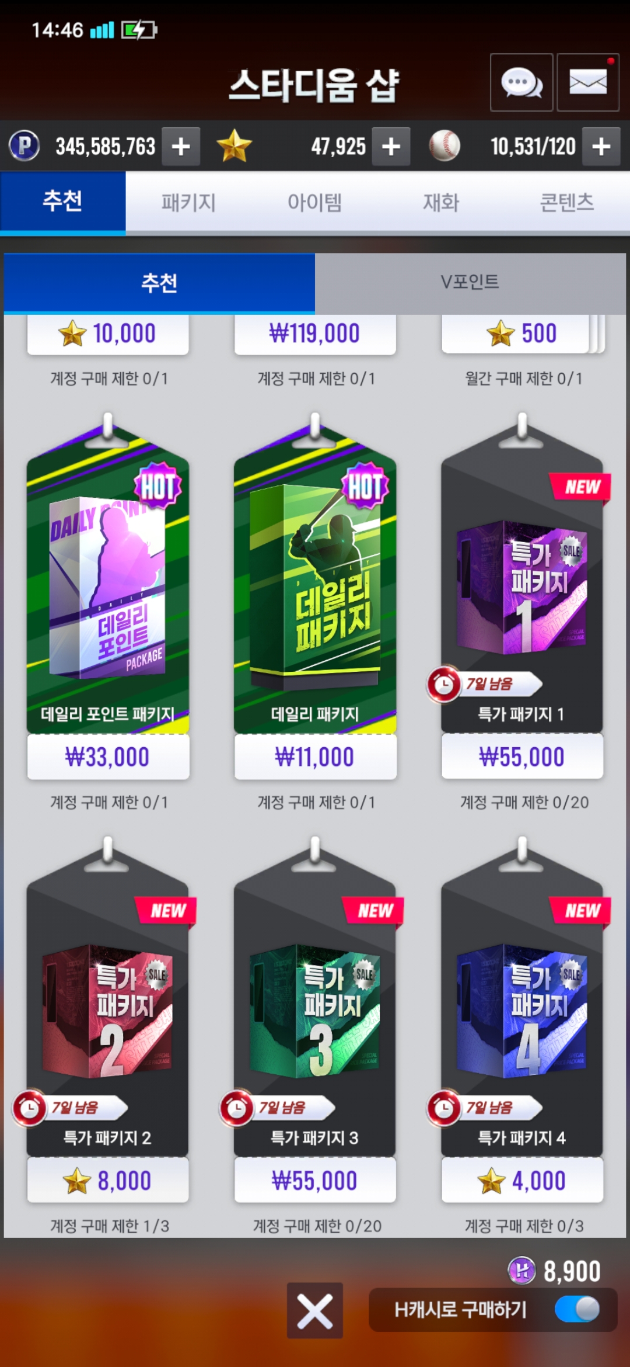Screen dimensions: 630x1367
Task: Tap the plus next to P points
Action: pos(181,146)
